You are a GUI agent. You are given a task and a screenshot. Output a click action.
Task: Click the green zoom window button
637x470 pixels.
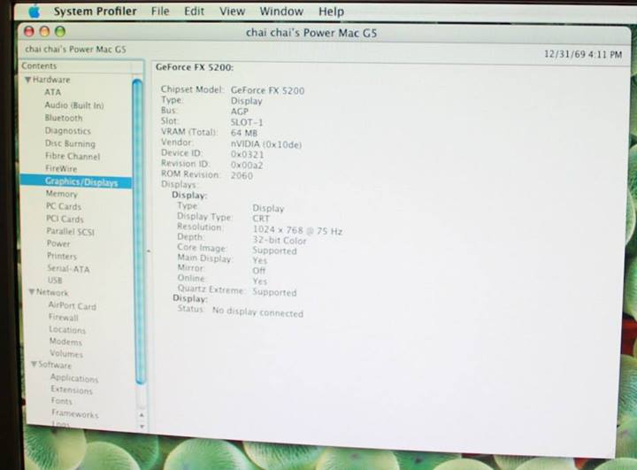[x=60, y=31]
